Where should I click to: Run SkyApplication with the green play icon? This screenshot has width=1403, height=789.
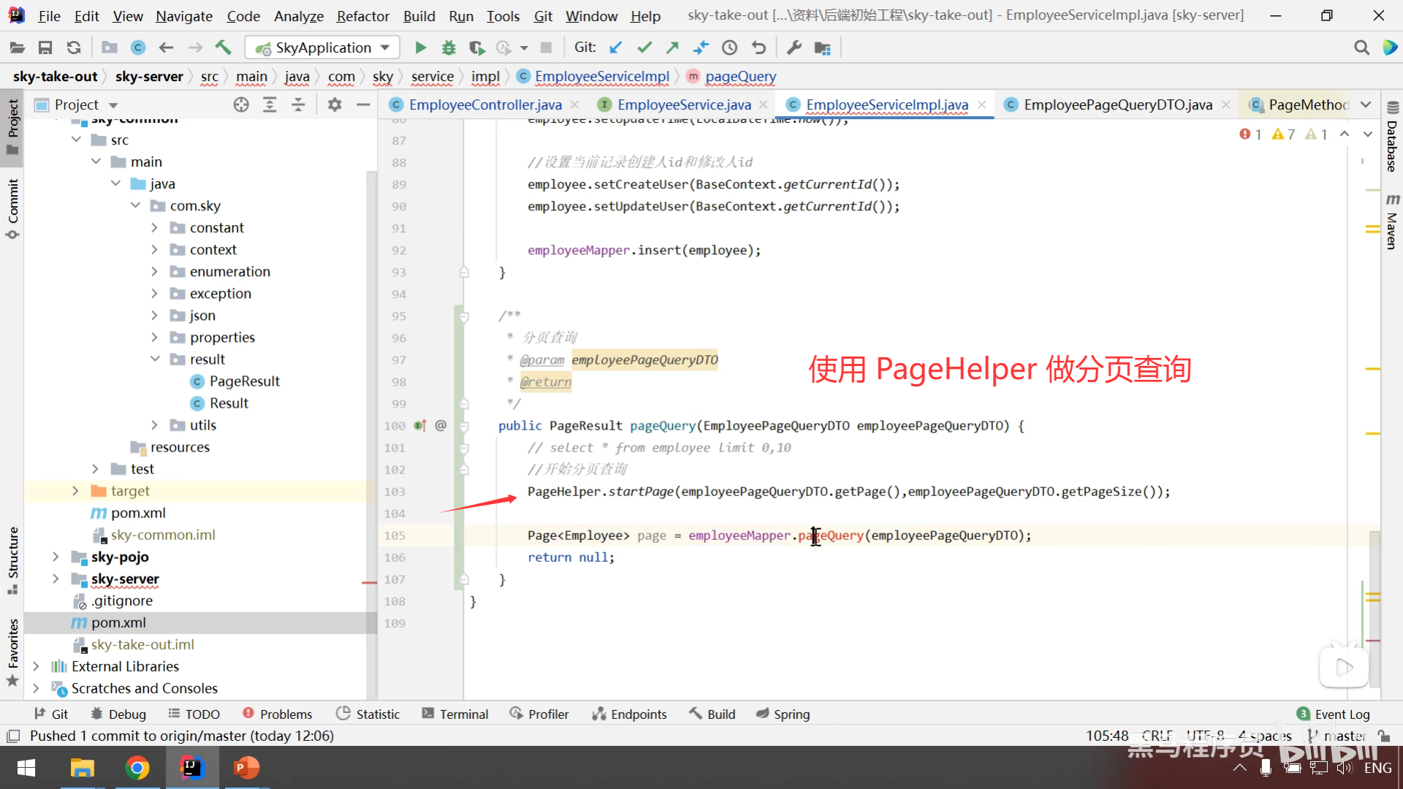pos(420,47)
